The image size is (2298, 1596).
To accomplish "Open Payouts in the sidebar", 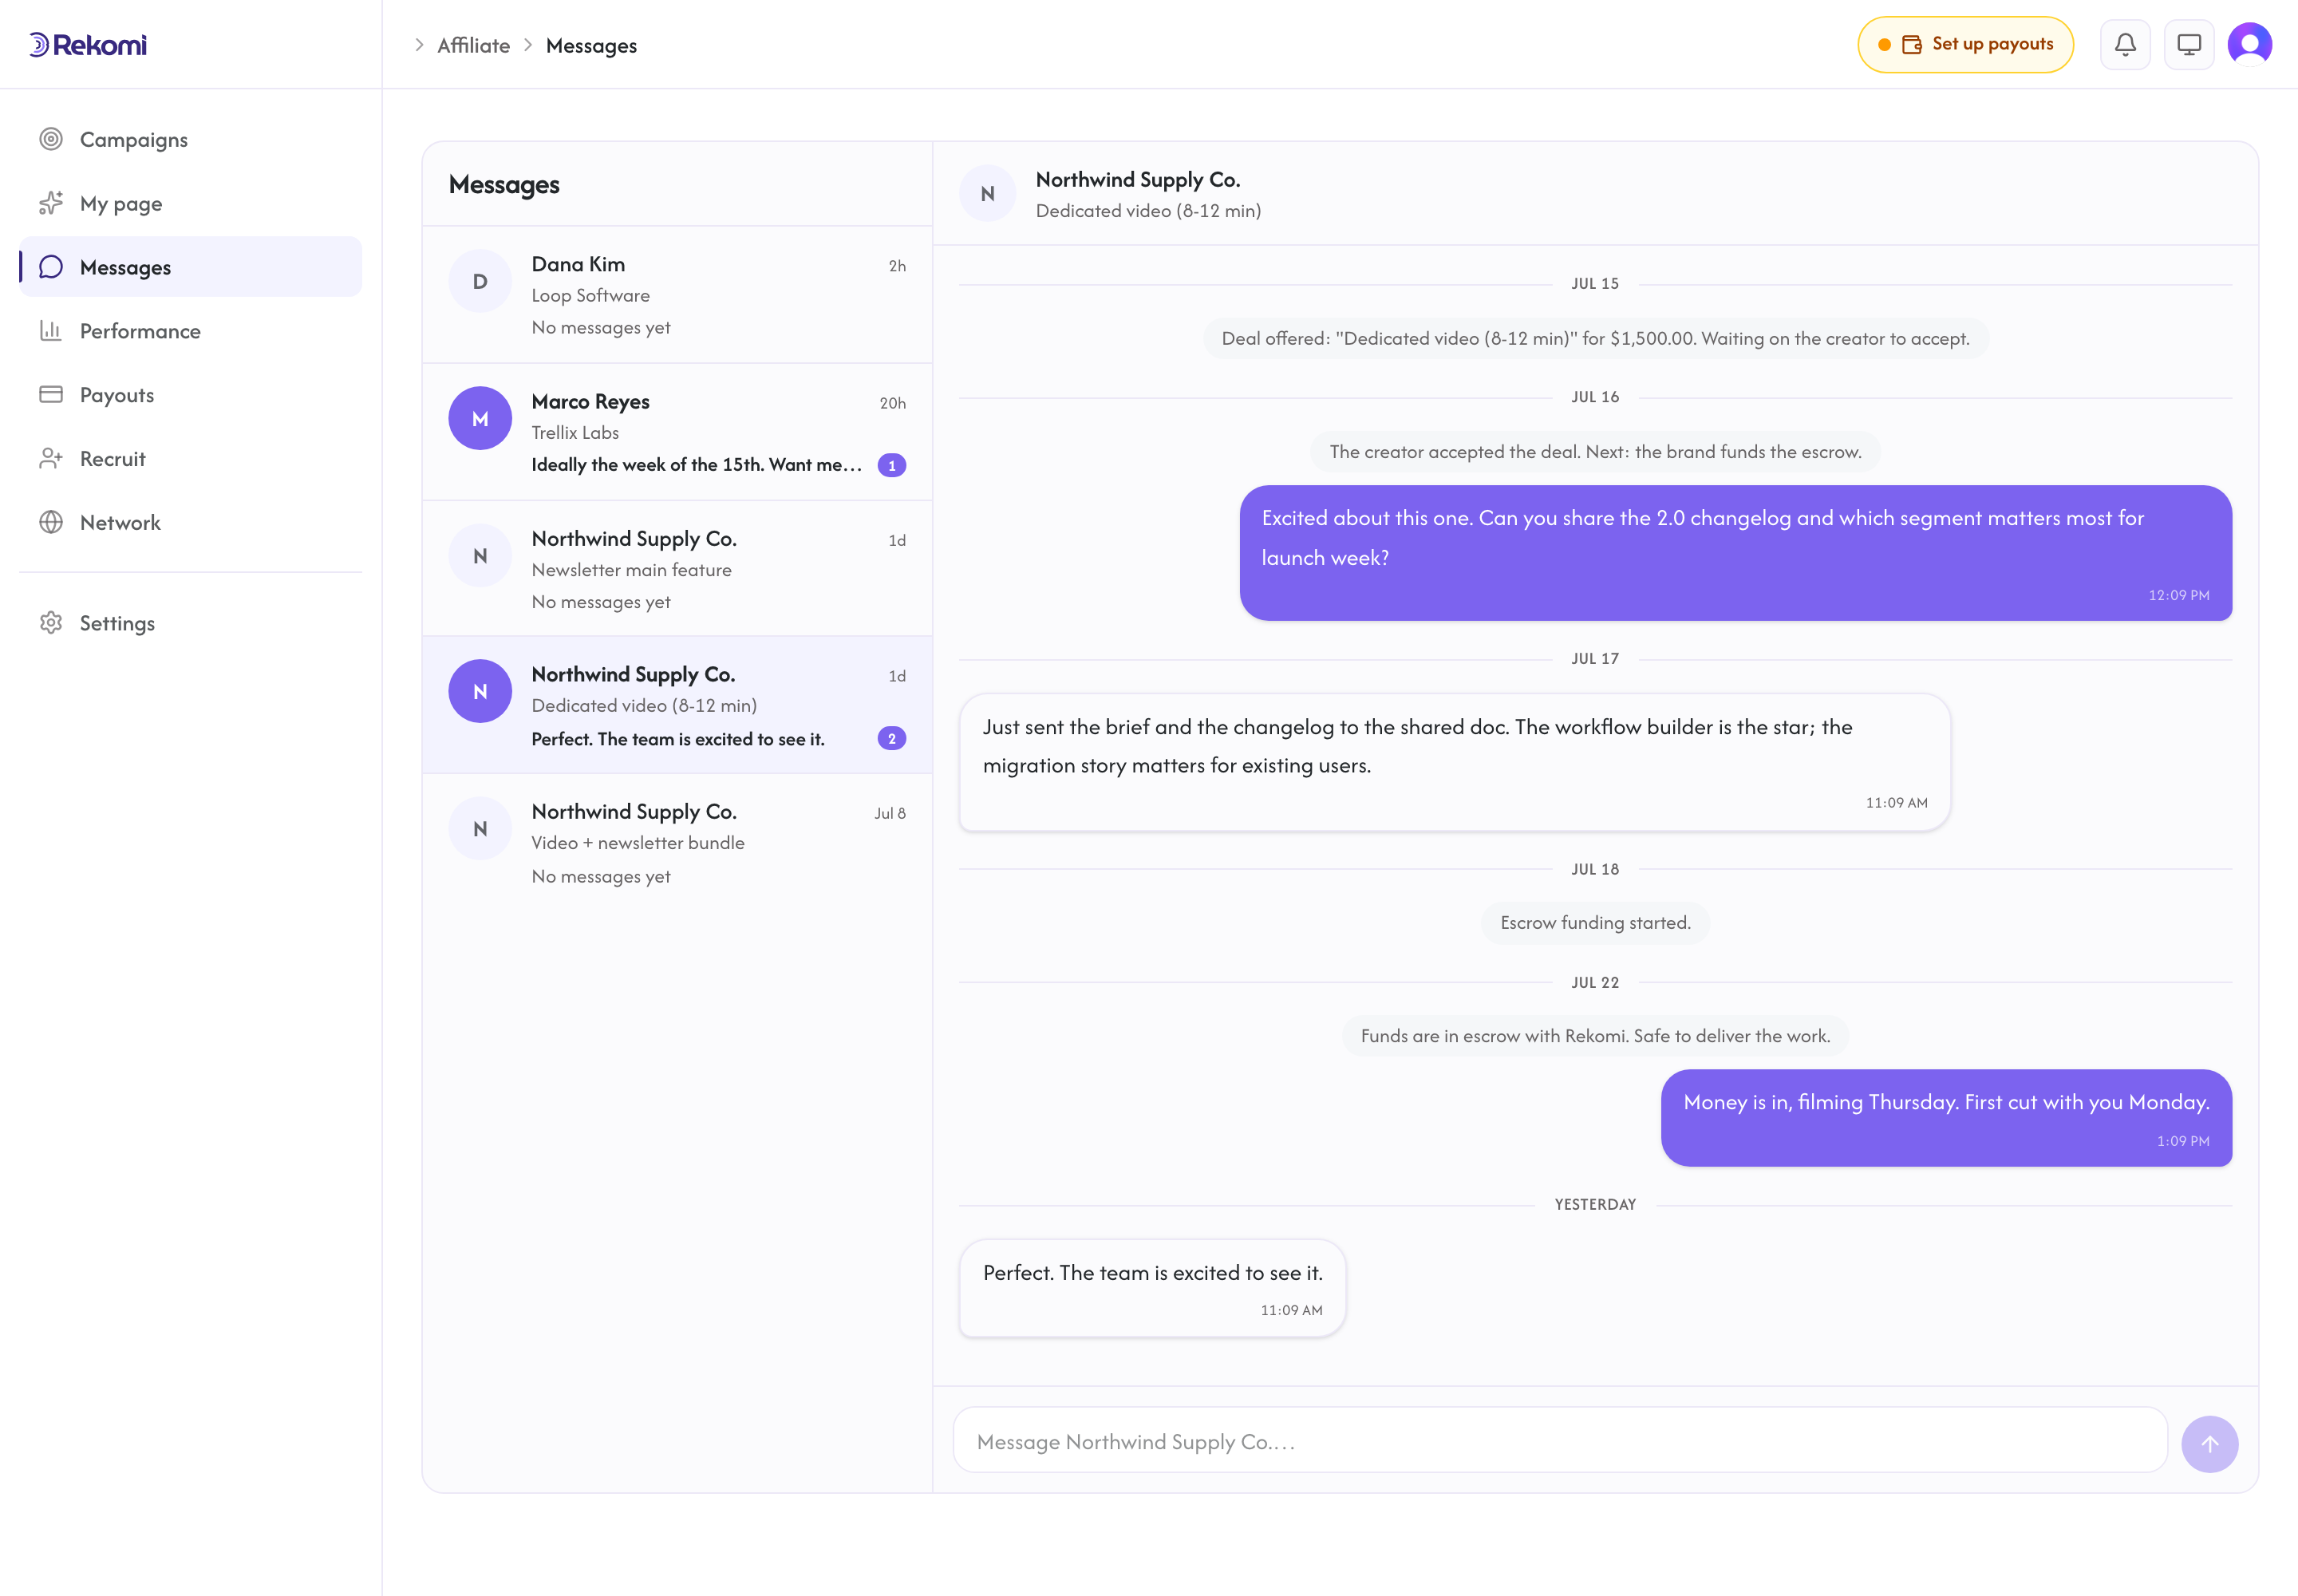I will [x=190, y=394].
